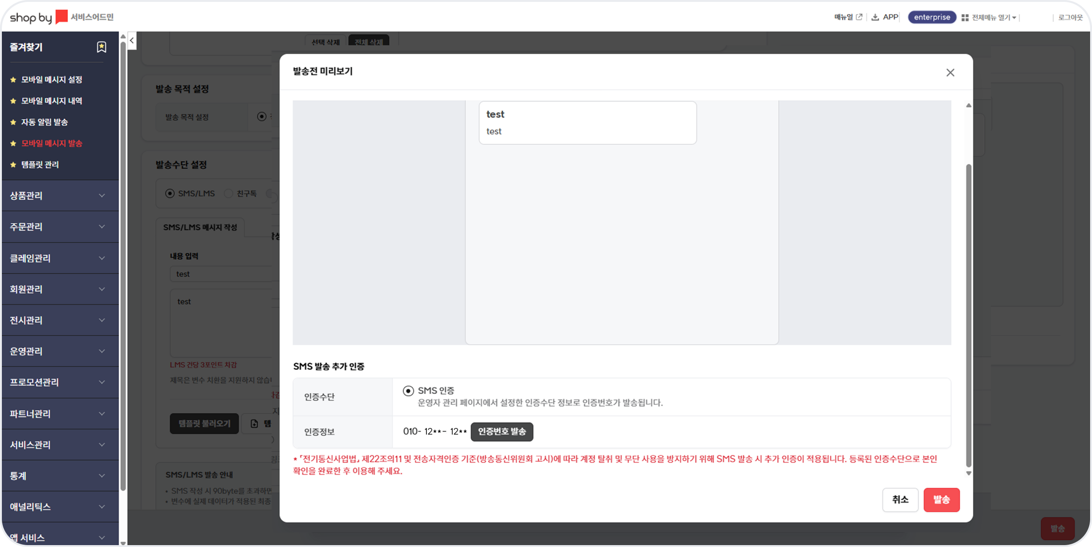Expand 애널리틱스 menu
The width and height of the screenshot is (1092, 547).
click(60, 507)
